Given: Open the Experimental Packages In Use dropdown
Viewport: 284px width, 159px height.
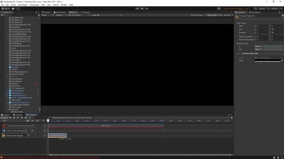Looking at the screenshot, I should pos(237,8).
